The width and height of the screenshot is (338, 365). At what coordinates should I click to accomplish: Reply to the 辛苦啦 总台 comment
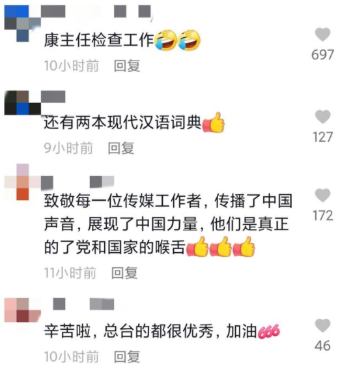(127, 357)
